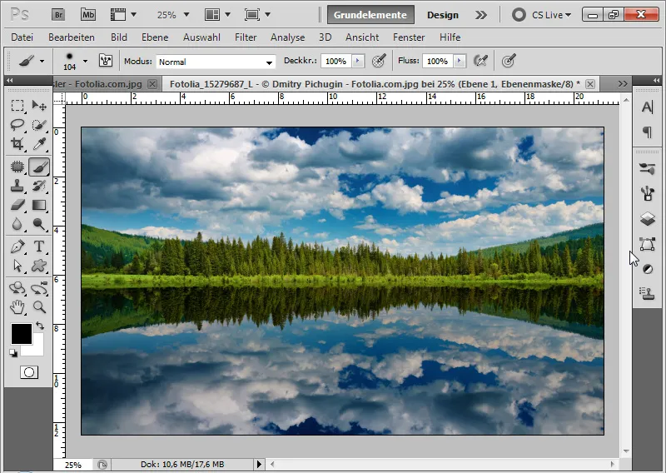Open the Ansicht menu
Viewport: 666px width, 473px height.
(362, 37)
